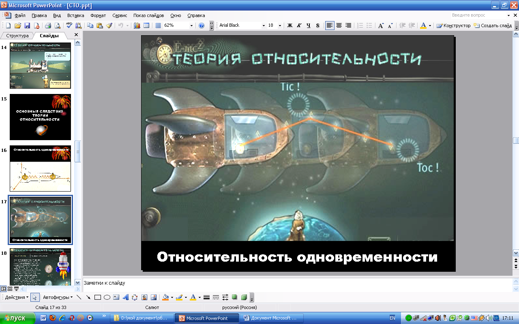Viewport: 519px width, 324px height.
Task: Insert WordArt object
Action: (126, 297)
